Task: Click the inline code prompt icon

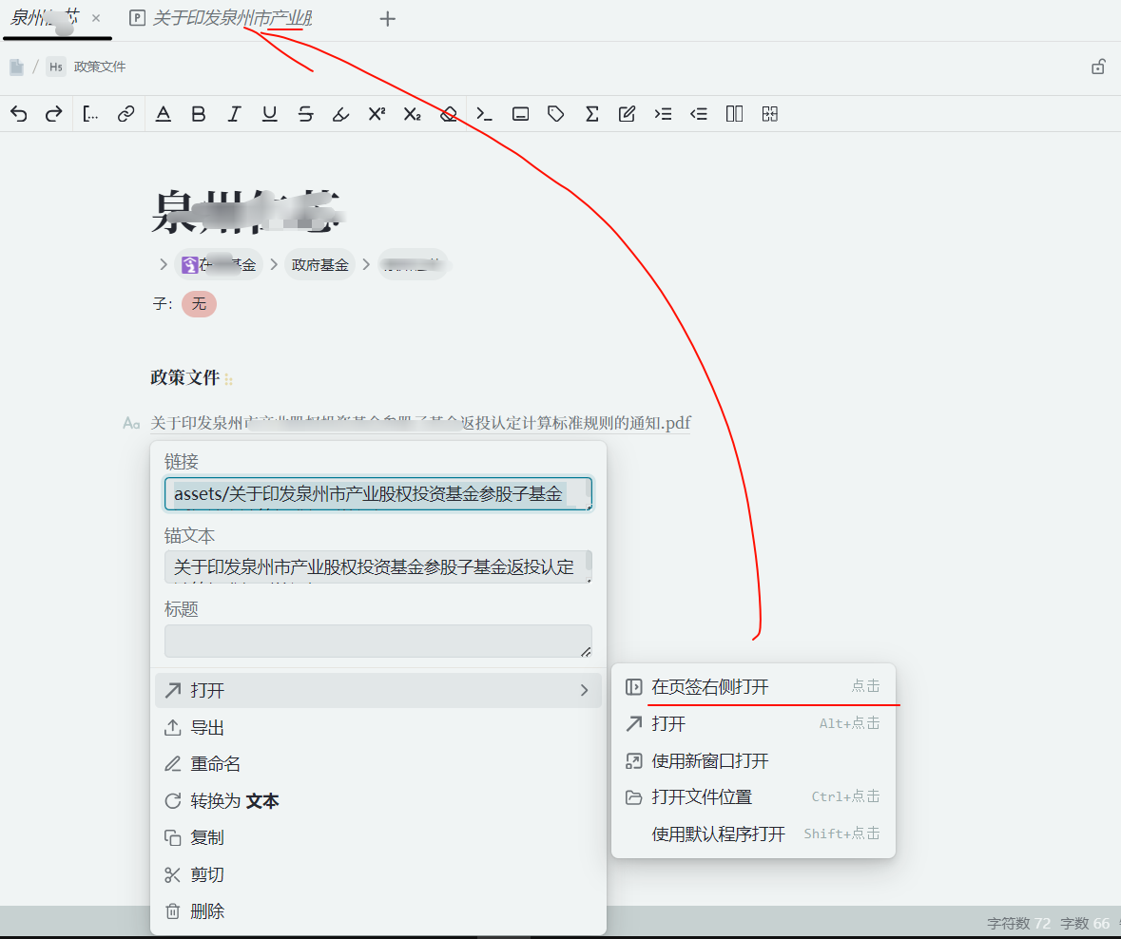Action: (484, 114)
